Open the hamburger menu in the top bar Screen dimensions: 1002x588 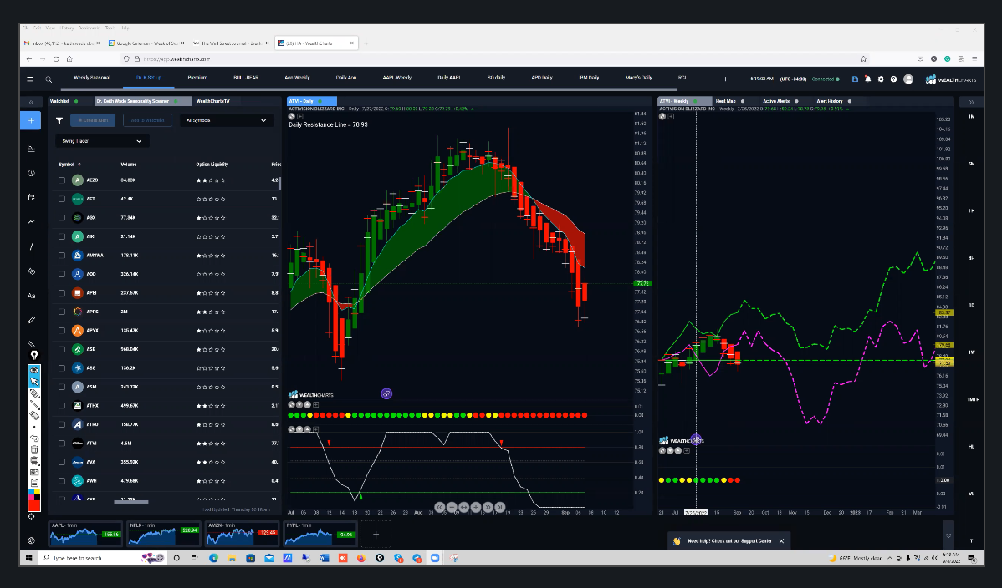click(29, 79)
